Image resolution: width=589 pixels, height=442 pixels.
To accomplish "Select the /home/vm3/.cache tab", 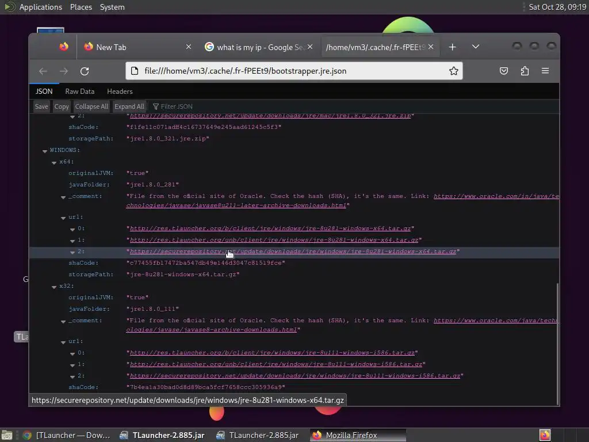I will tap(380, 47).
